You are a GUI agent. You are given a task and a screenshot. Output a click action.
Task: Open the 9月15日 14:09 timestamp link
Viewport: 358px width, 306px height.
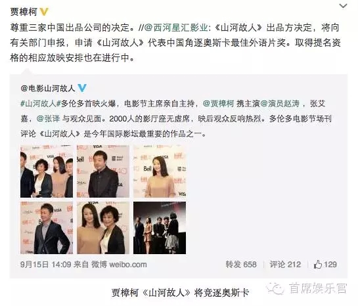coord(46,265)
